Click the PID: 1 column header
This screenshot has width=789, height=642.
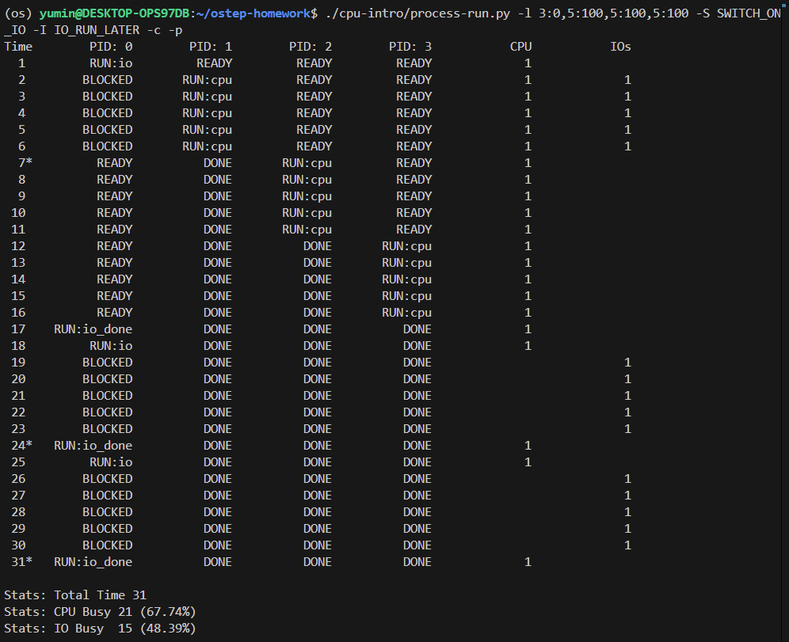211,47
